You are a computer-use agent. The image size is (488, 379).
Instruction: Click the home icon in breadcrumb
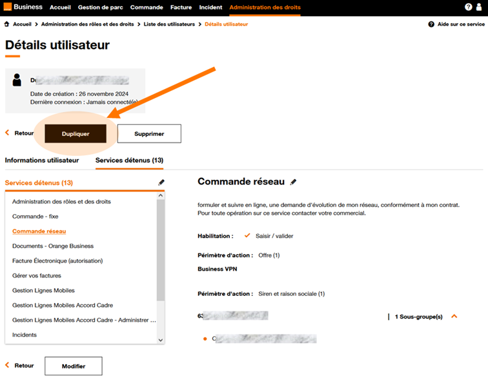7,24
